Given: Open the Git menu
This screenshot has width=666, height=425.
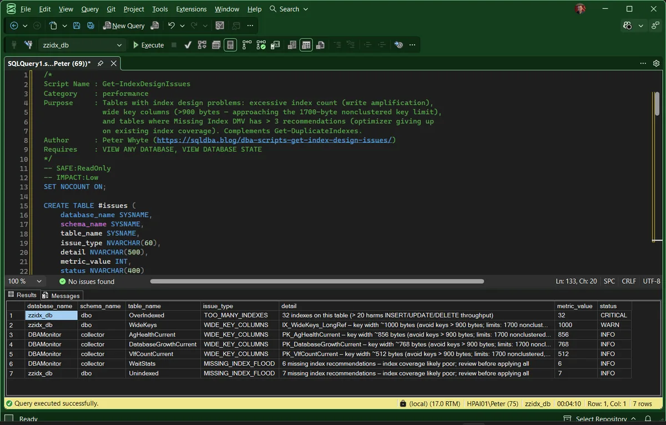Looking at the screenshot, I should tap(111, 9).
